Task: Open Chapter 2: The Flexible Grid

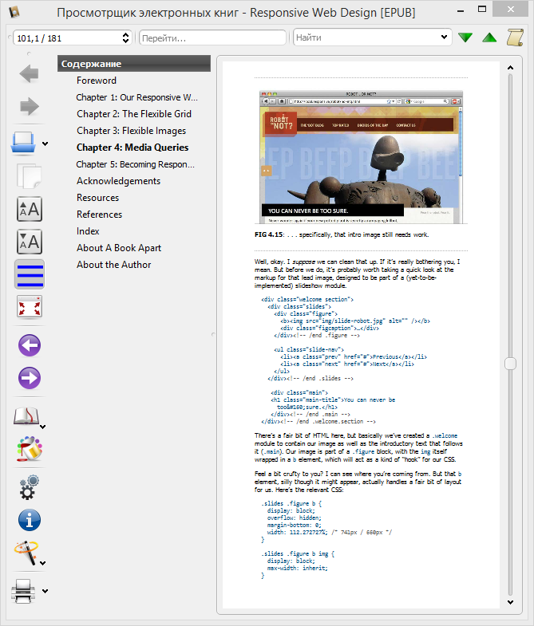Action: (134, 114)
